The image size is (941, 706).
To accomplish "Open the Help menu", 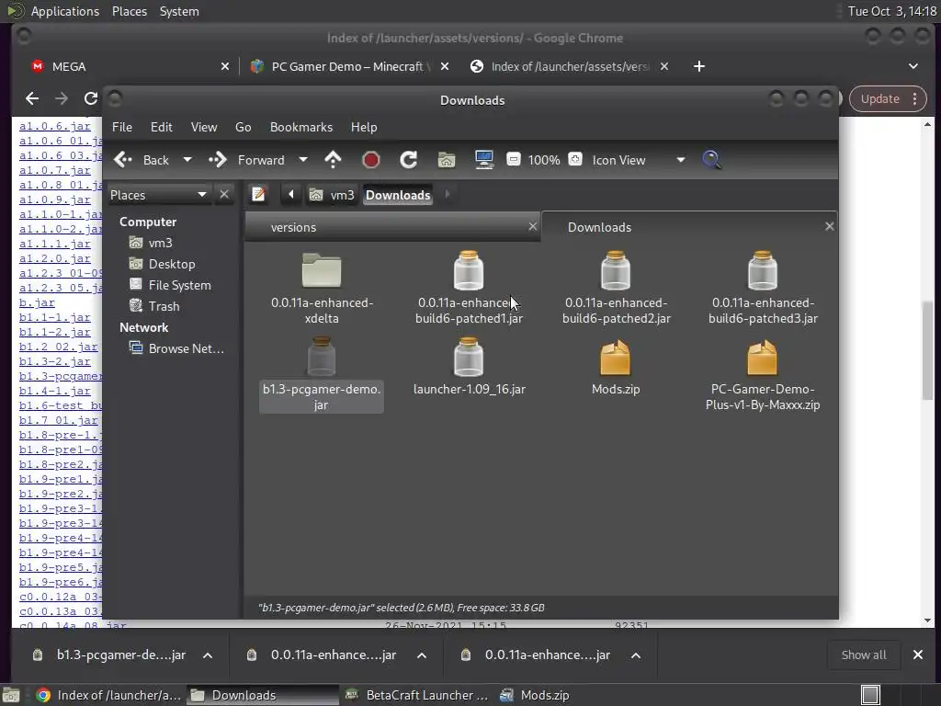I will (x=364, y=127).
